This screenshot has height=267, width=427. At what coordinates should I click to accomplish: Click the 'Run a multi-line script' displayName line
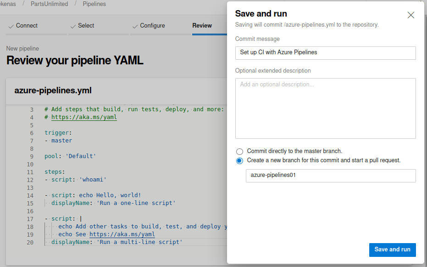[x=117, y=242]
